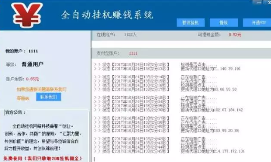Viewport: 271px width, 162px height.
Task: Select log entry with IP 103.99.20.88
Action: [x=167, y=131]
